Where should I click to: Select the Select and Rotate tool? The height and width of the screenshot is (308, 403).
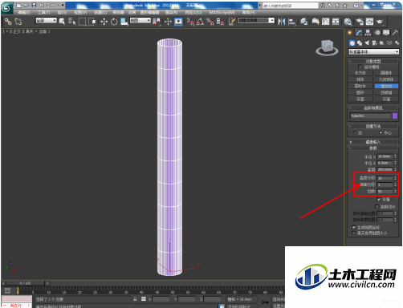point(114,22)
